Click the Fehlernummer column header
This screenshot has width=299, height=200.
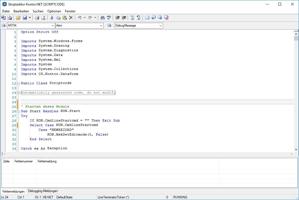(24, 161)
